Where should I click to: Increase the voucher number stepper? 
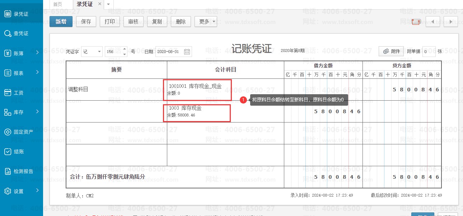click(x=125, y=49)
